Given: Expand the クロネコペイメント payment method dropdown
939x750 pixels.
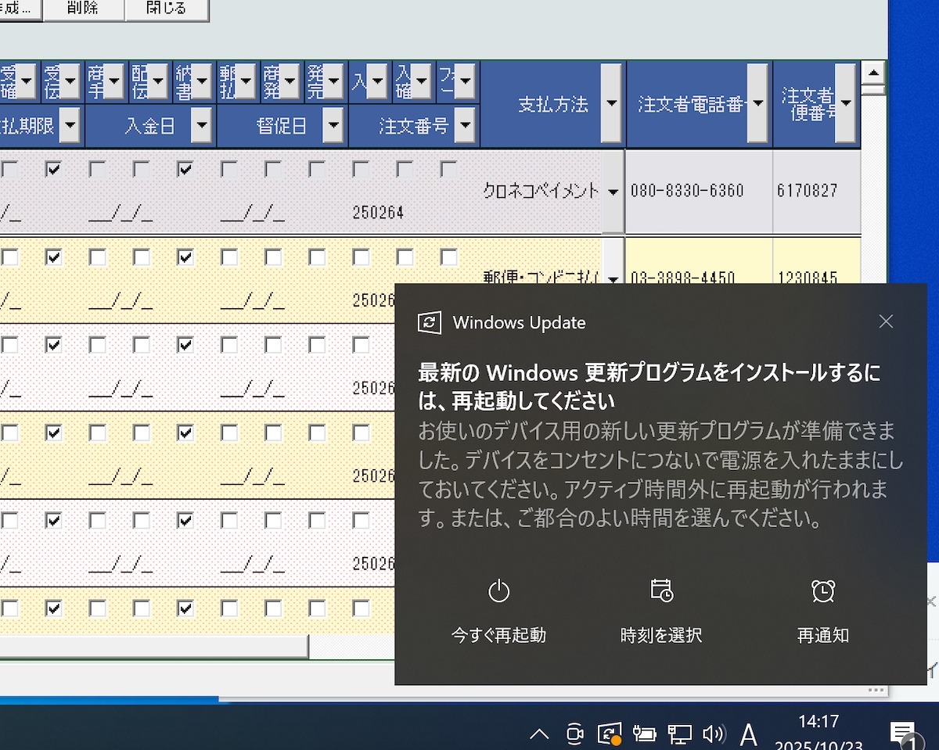Looking at the screenshot, I should click(x=613, y=192).
